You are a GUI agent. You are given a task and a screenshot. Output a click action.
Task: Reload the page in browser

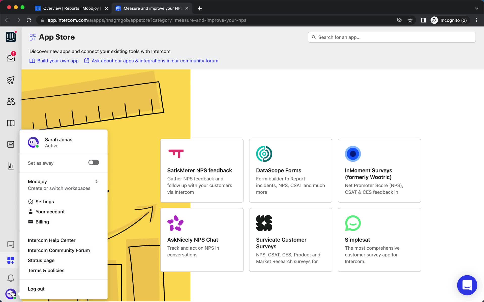pos(29,20)
